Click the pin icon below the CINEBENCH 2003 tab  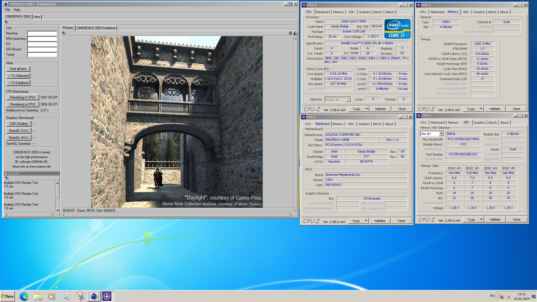pos(6,22)
